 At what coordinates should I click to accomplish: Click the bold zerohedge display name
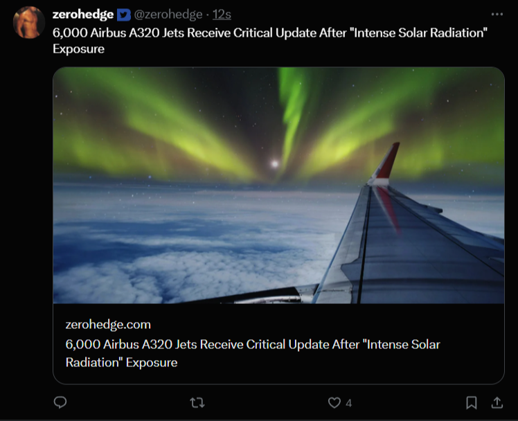pos(83,15)
